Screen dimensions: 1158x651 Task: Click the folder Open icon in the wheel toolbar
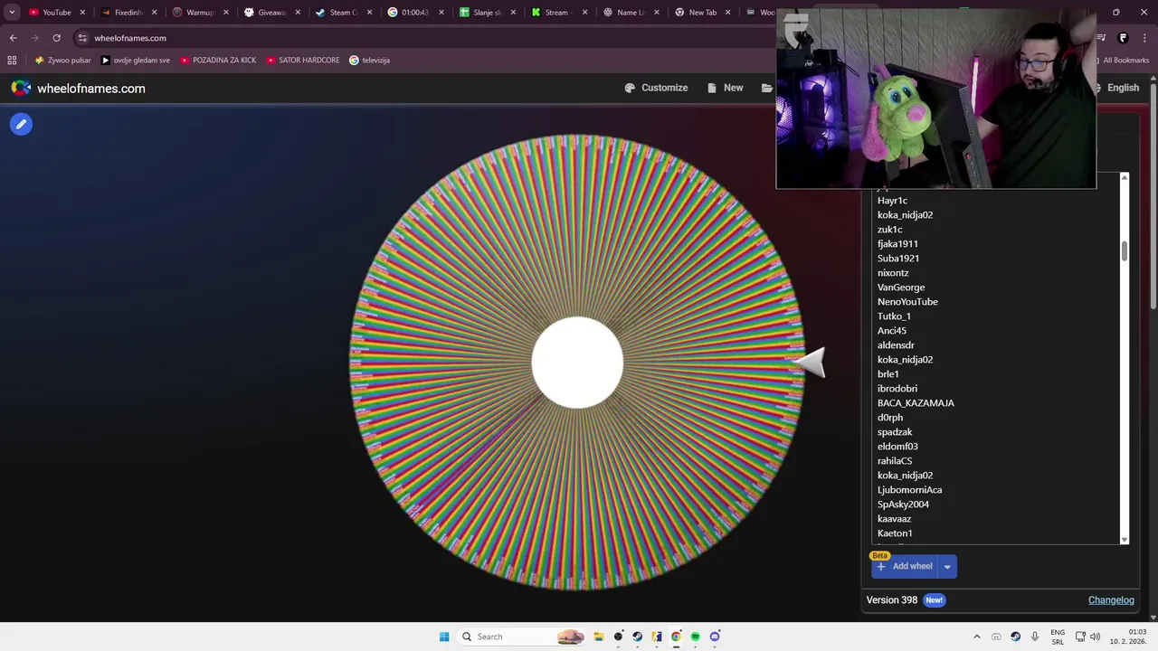[767, 88]
